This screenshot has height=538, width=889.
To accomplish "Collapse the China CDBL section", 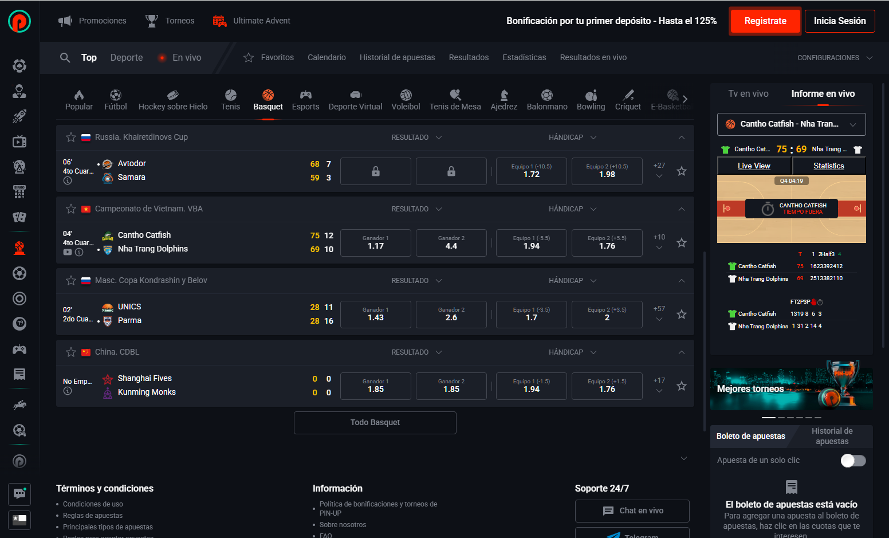I will (682, 352).
